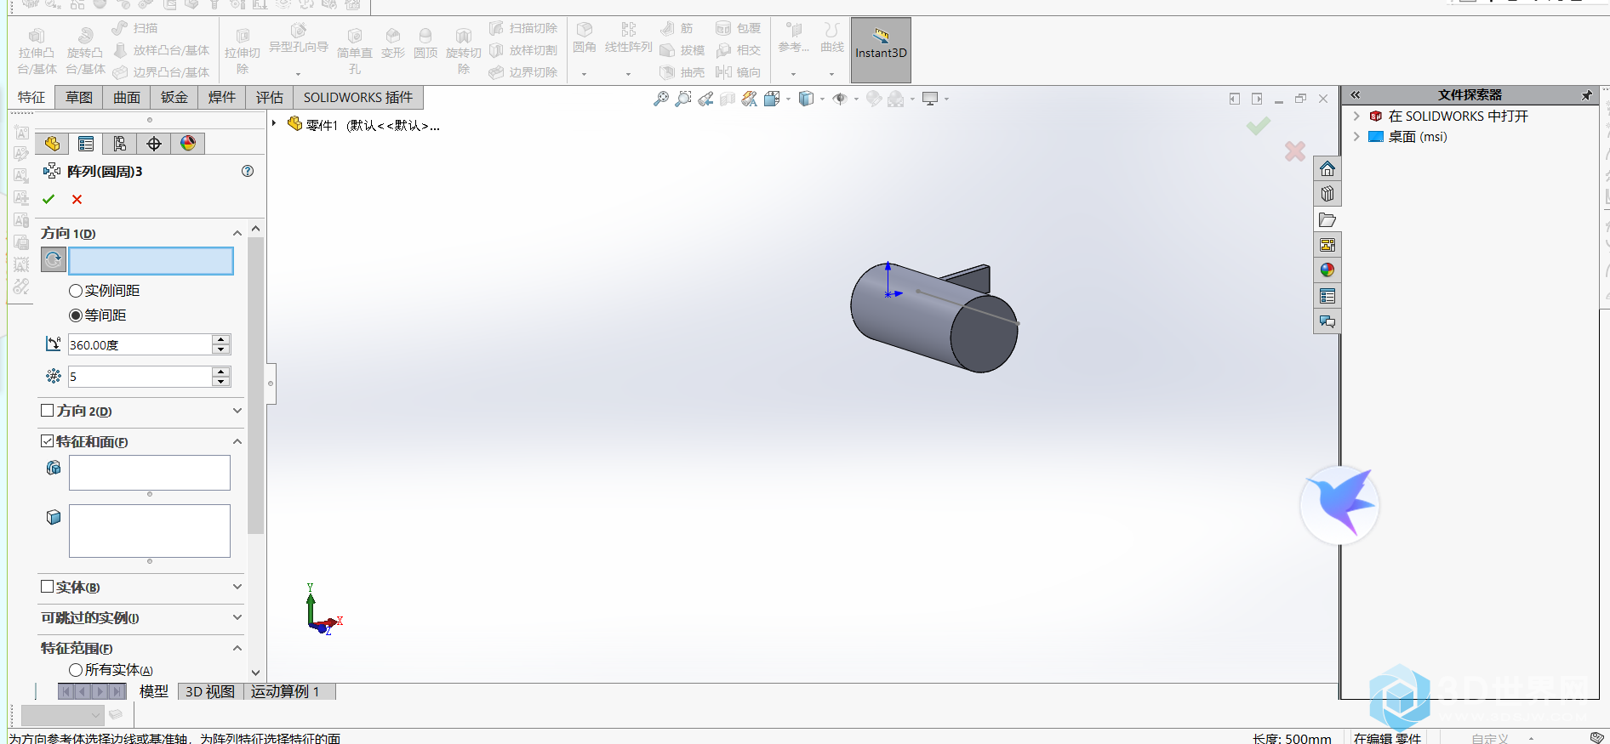
Task: Increase the angle using spinner up arrow
Action: pos(221,339)
